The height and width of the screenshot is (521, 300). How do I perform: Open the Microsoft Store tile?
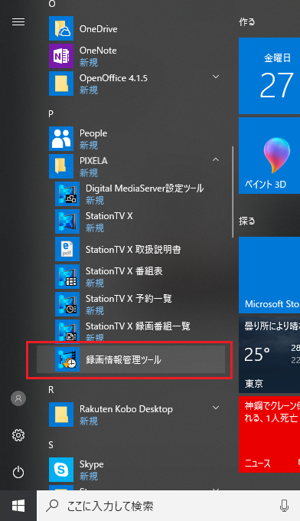269,275
